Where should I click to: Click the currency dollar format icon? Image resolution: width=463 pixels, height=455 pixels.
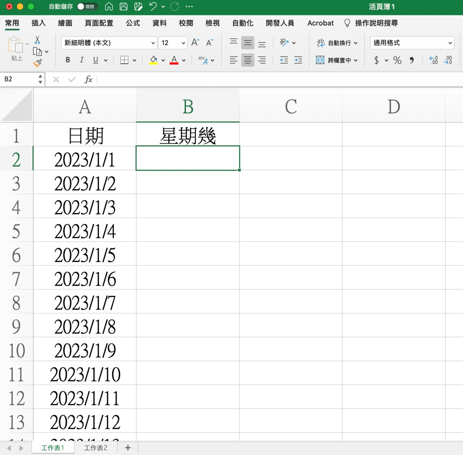point(377,60)
